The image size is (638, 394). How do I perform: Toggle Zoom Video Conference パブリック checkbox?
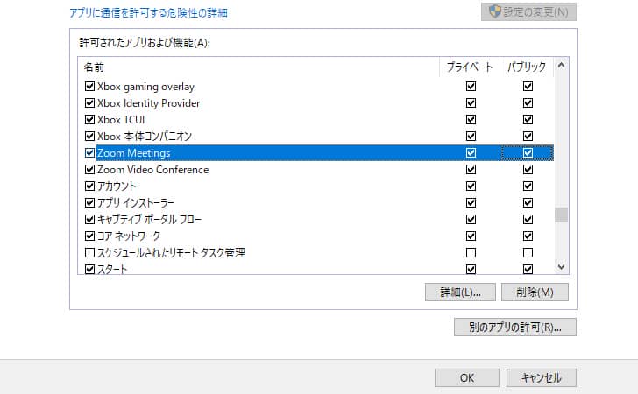click(x=528, y=170)
